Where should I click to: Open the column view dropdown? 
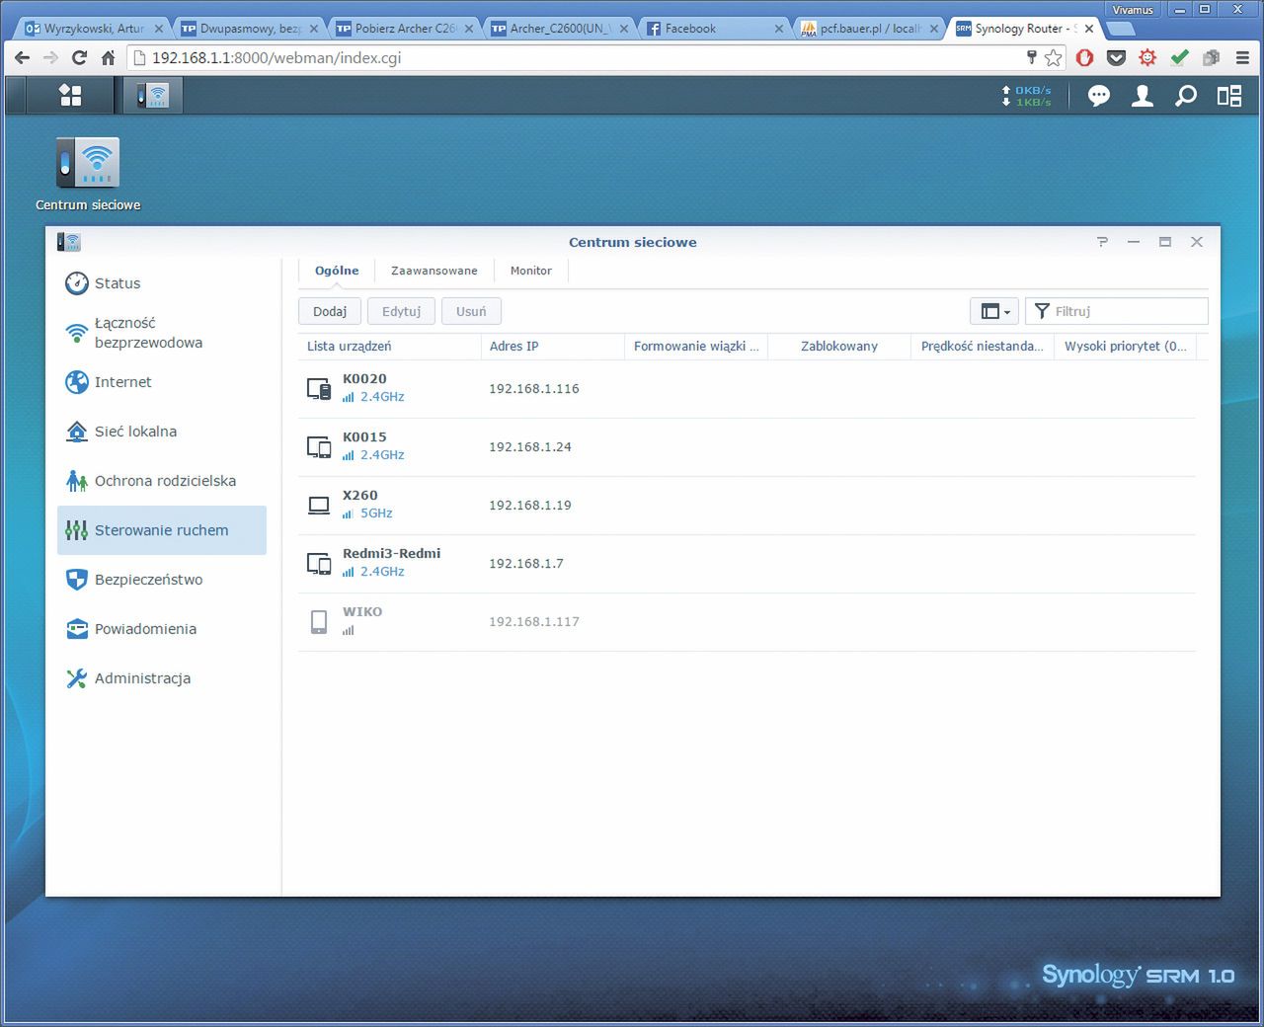pyautogui.click(x=994, y=311)
